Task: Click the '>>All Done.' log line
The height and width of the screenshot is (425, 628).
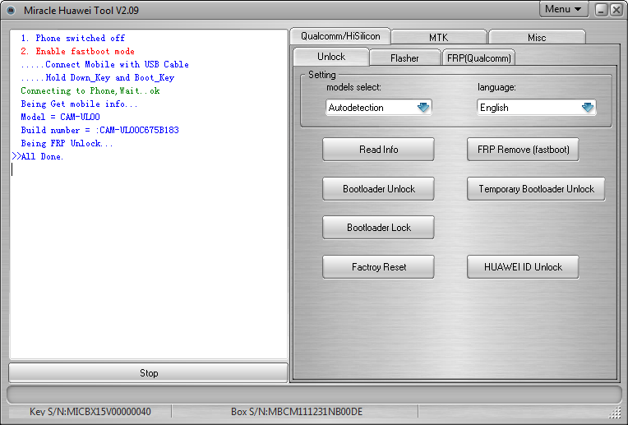Action: tap(38, 157)
